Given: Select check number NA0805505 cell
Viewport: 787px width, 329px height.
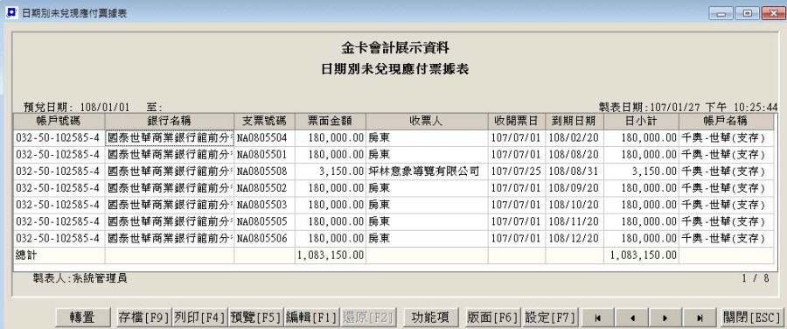Looking at the screenshot, I should (264, 221).
